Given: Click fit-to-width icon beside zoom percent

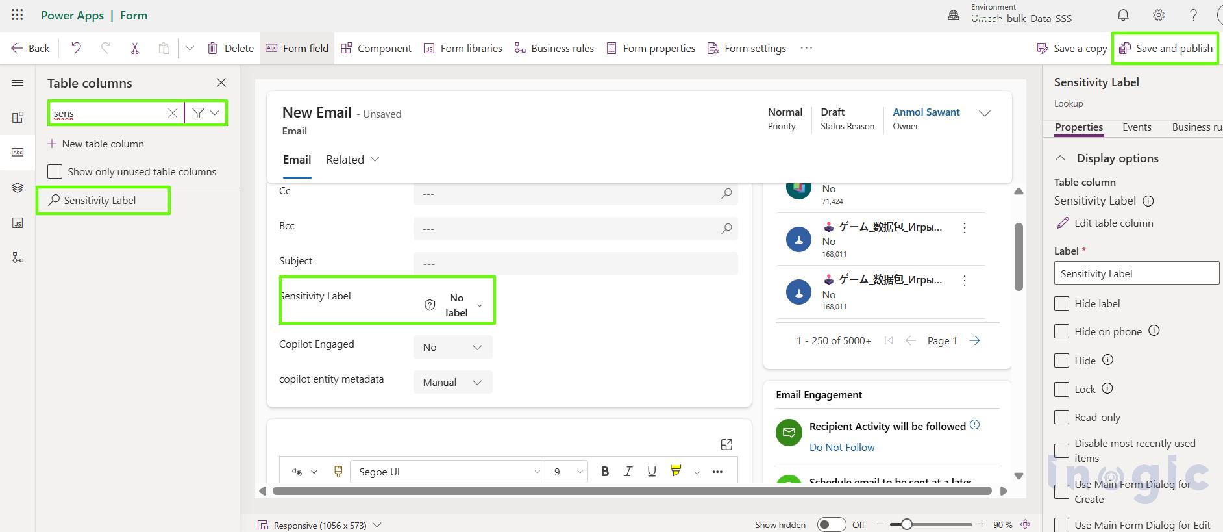Looking at the screenshot, I should (x=1026, y=524).
